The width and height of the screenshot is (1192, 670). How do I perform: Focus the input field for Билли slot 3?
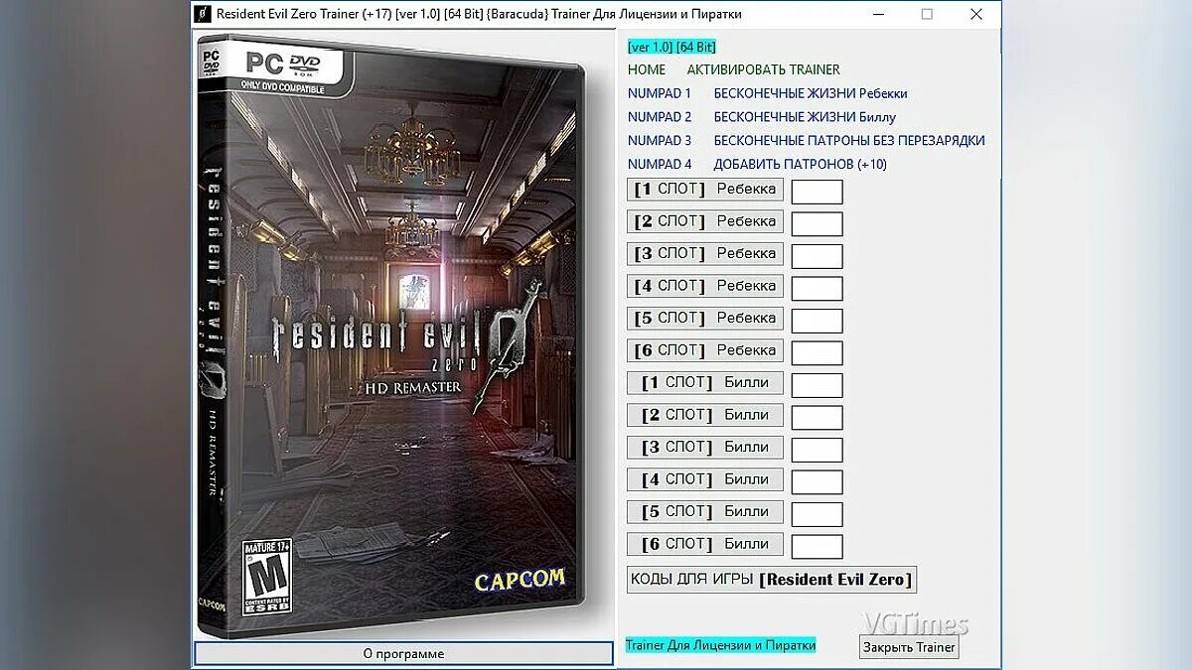(818, 451)
